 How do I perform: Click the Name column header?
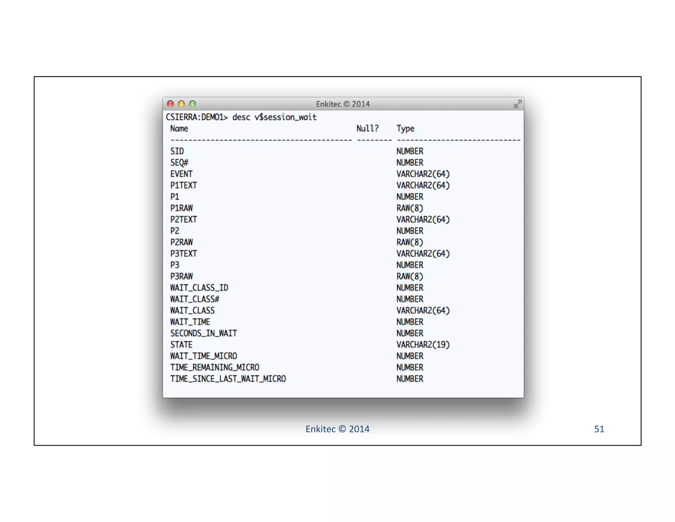point(179,128)
